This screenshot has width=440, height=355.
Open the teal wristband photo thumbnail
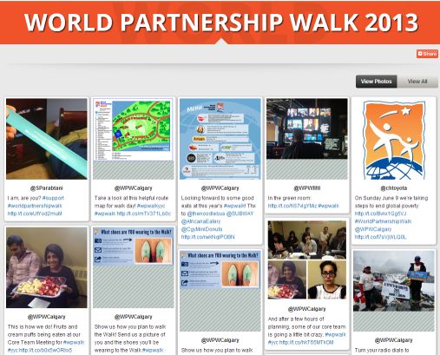coord(47,139)
